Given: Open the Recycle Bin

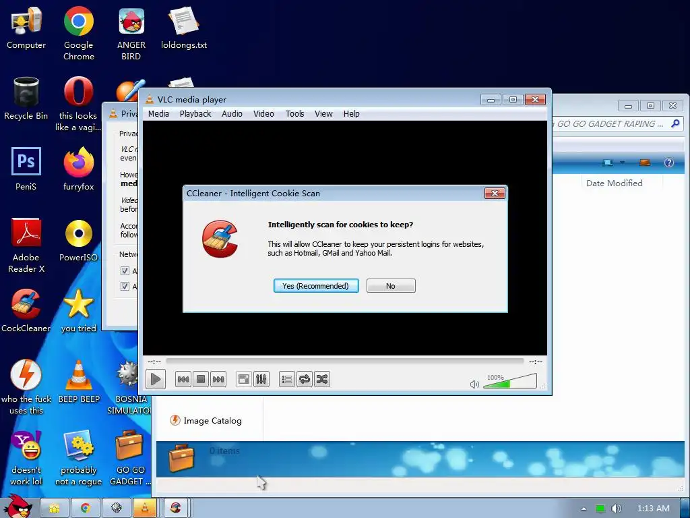Looking at the screenshot, I should 26,98.
